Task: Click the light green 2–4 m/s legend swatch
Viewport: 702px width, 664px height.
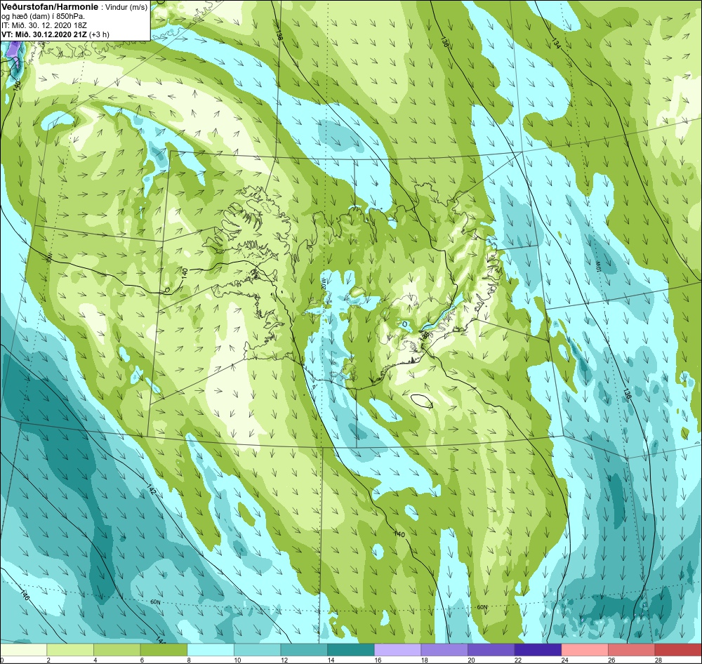Action: point(69,650)
